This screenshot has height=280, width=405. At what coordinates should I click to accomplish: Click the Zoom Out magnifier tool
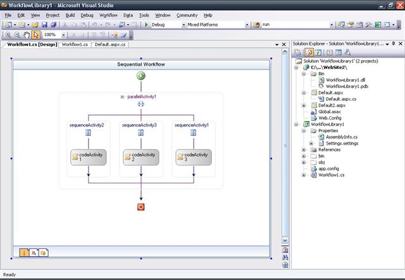click(17, 35)
